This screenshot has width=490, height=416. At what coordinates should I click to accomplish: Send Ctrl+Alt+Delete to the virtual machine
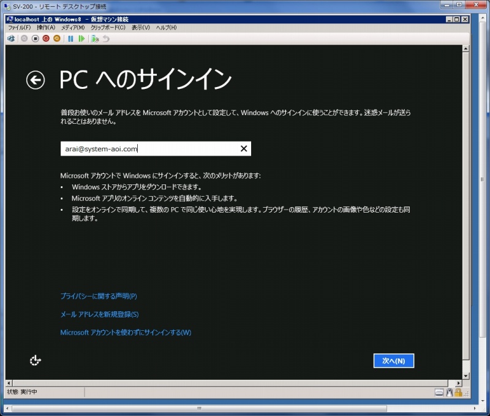[11, 39]
